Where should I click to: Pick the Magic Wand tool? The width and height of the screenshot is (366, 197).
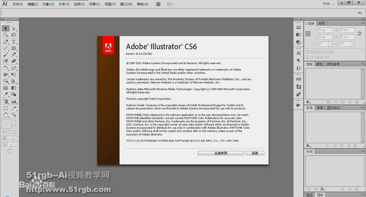6,35
